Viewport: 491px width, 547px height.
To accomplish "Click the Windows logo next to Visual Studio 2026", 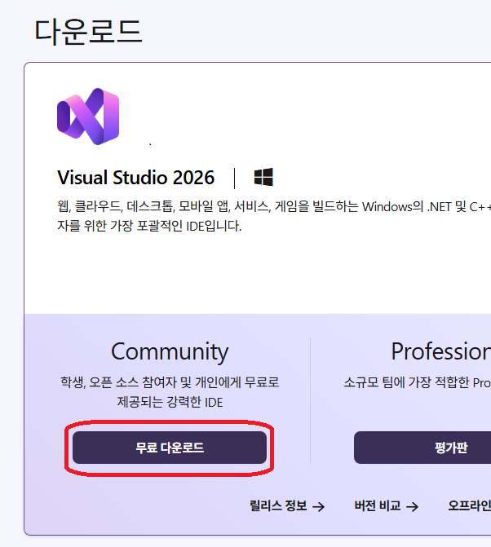I will coord(263,177).
